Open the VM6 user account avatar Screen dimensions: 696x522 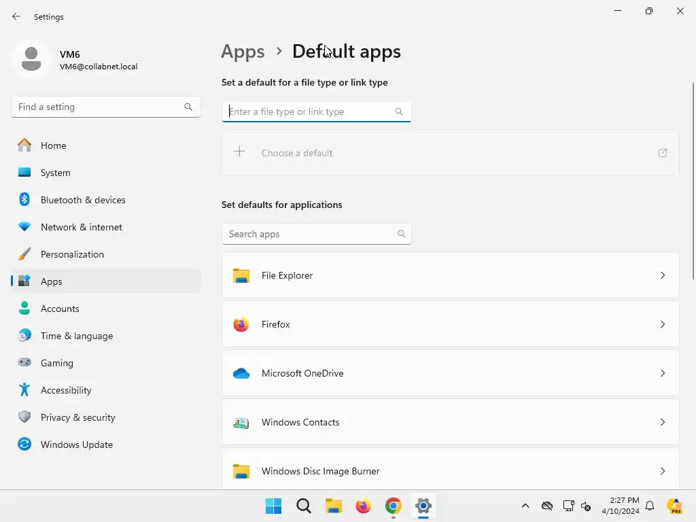tap(31, 59)
